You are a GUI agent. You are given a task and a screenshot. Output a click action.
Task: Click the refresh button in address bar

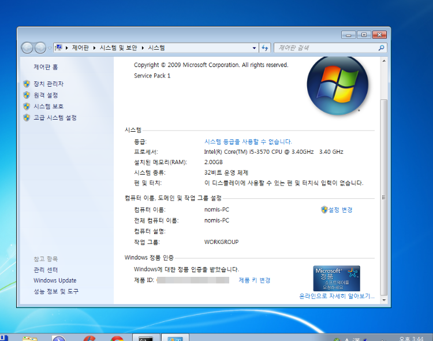265,48
